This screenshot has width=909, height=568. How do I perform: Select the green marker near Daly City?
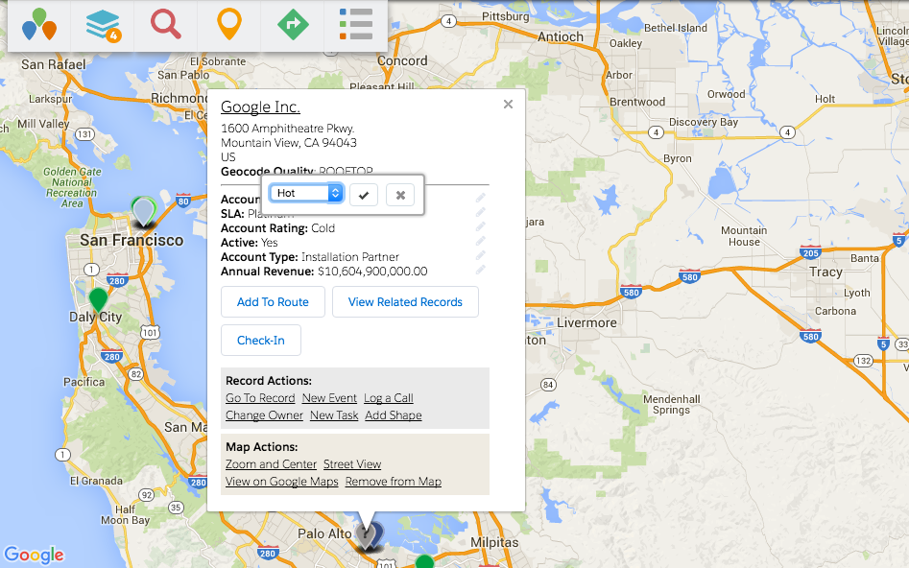point(98,300)
